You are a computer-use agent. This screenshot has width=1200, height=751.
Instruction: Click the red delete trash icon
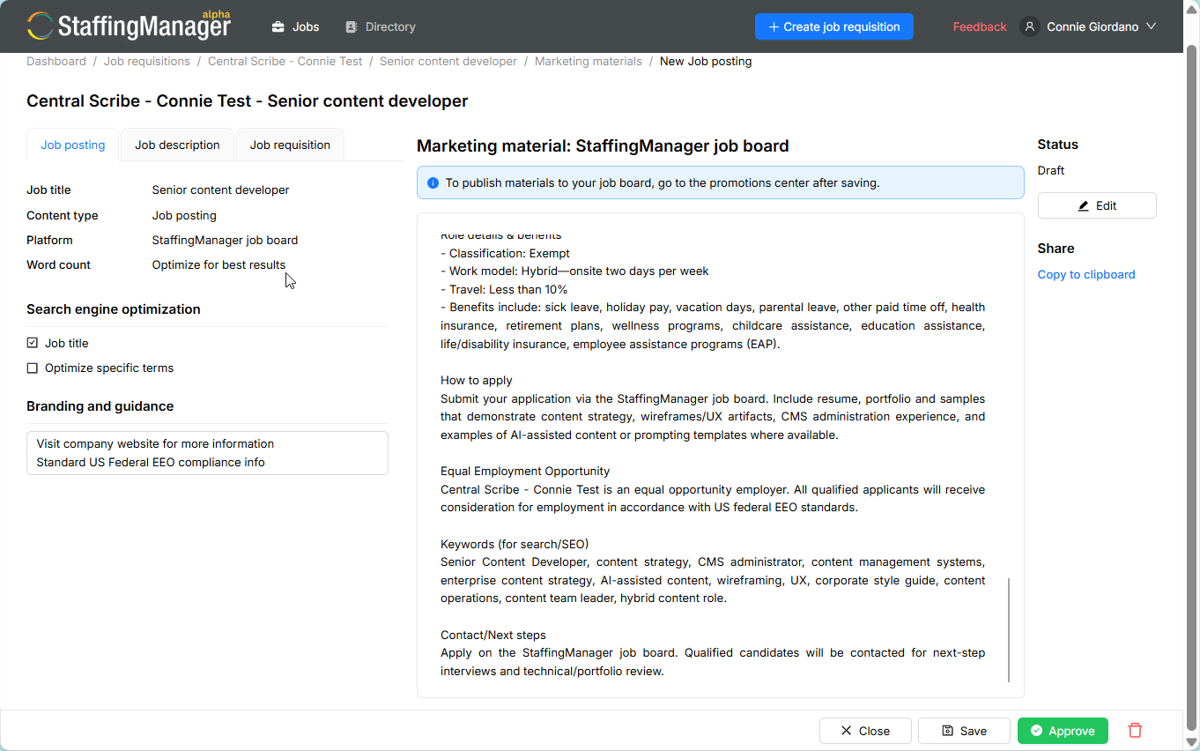(x=1135, y=731)
